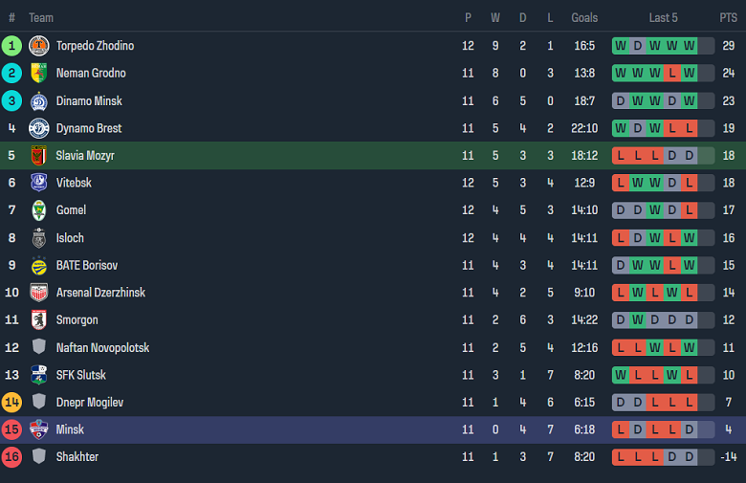Select the Naftan Novopolotsk team name
The width and height of the screenshot is (746, 483).
[102, 348]
